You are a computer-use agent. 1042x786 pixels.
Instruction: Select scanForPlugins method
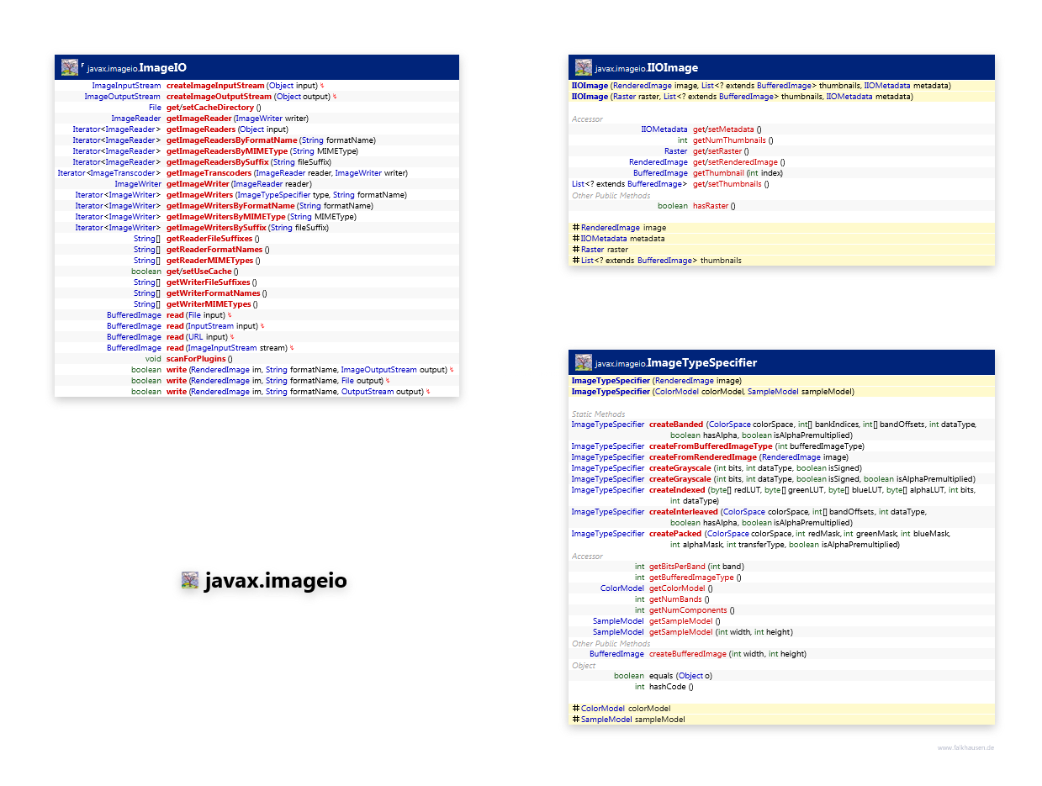(195, 359)
